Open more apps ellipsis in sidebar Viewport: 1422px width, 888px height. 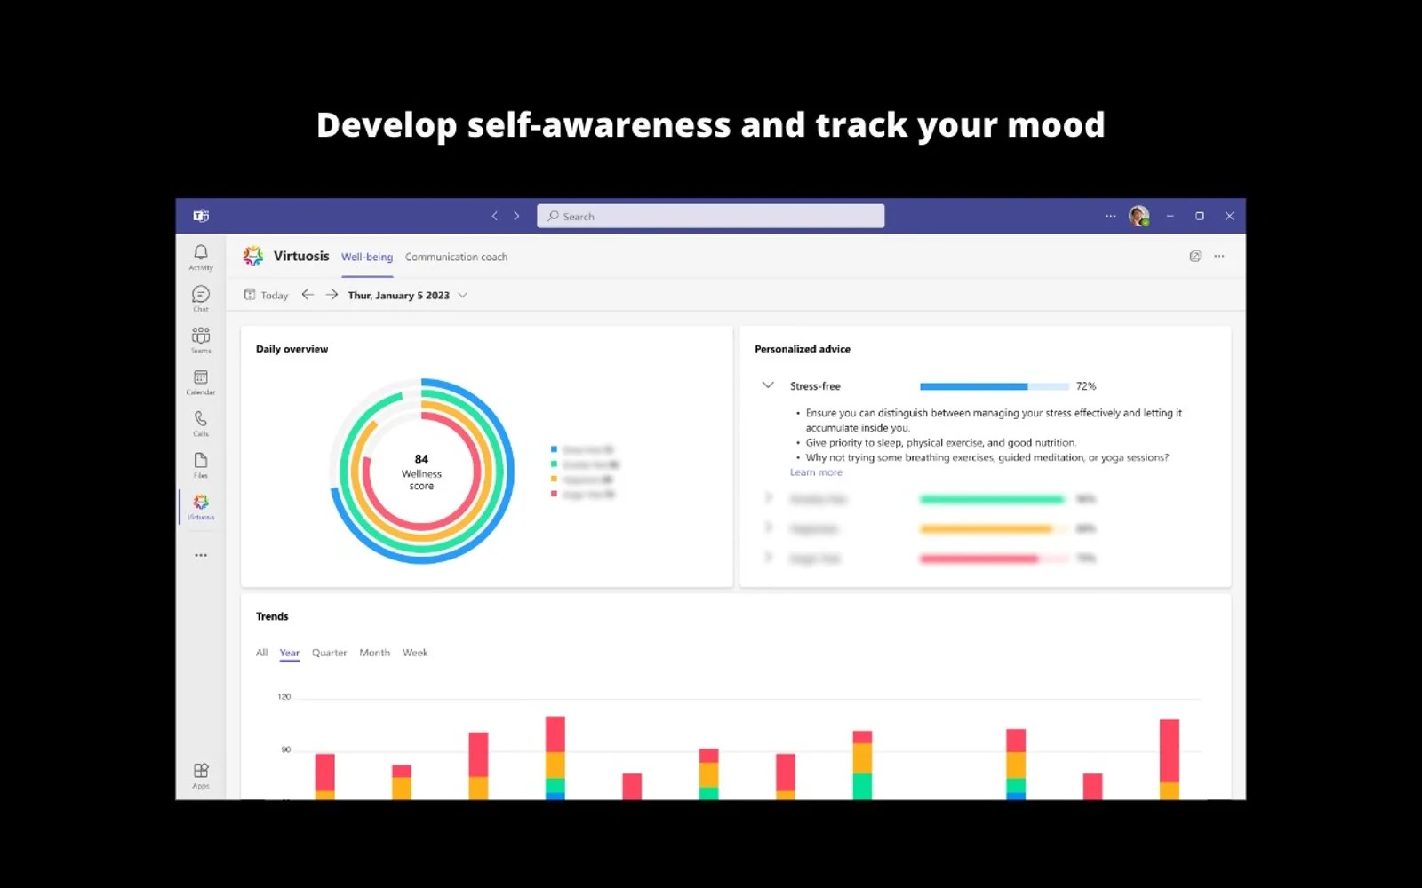(201, 555)
